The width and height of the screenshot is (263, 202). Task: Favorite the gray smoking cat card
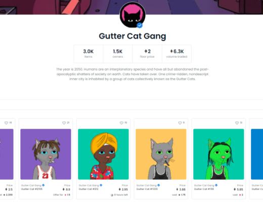(180, 123)
